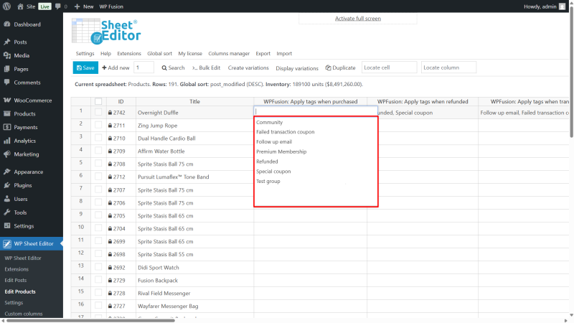Check the Zing Jump Rope row checkbox
Image resolution: width=574 pixels, height=323 pixels.
pos(98,125)
